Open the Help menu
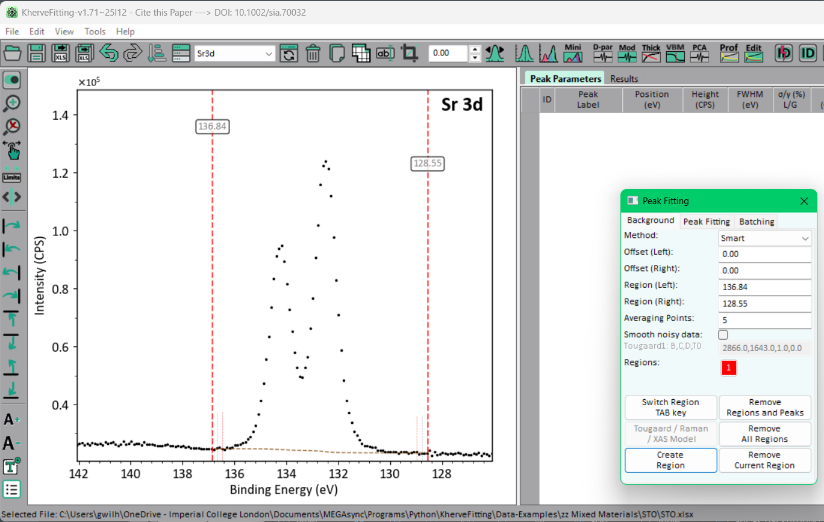 tap(125, 31)
